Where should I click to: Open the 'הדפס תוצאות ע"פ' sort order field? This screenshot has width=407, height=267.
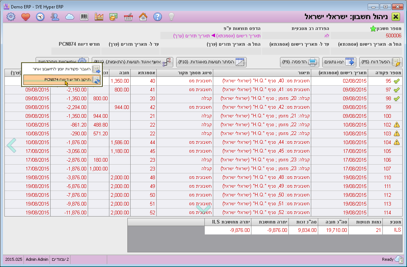(x=217, y=35)
